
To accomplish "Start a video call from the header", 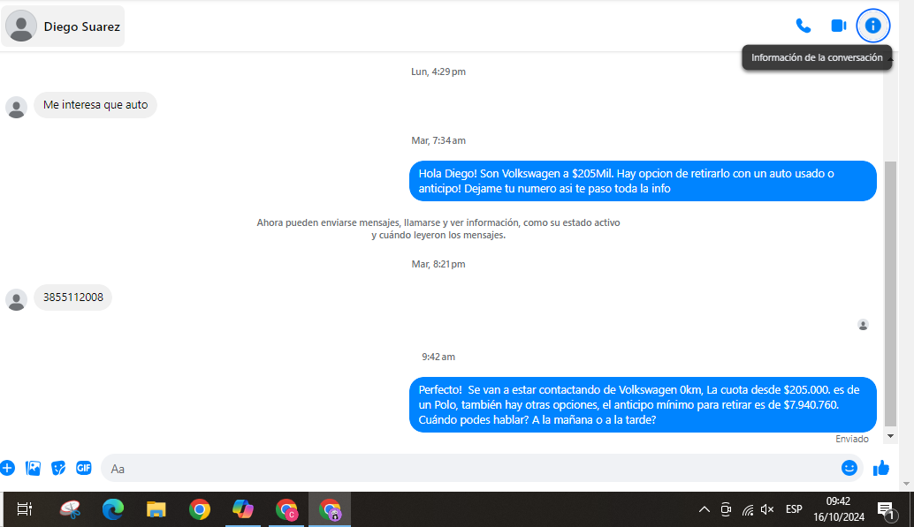I will [838, 26].
